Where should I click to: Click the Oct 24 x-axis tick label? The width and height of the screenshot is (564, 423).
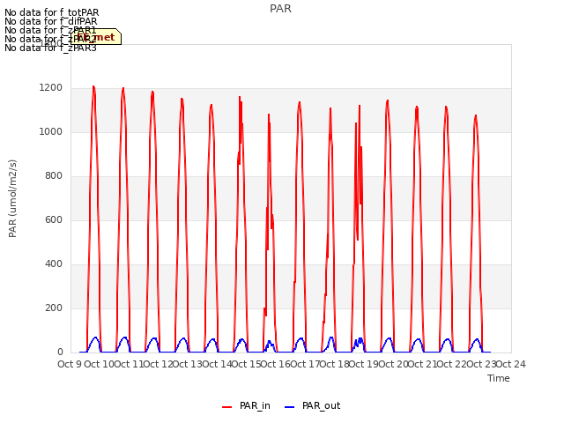[x=511, y=364]
